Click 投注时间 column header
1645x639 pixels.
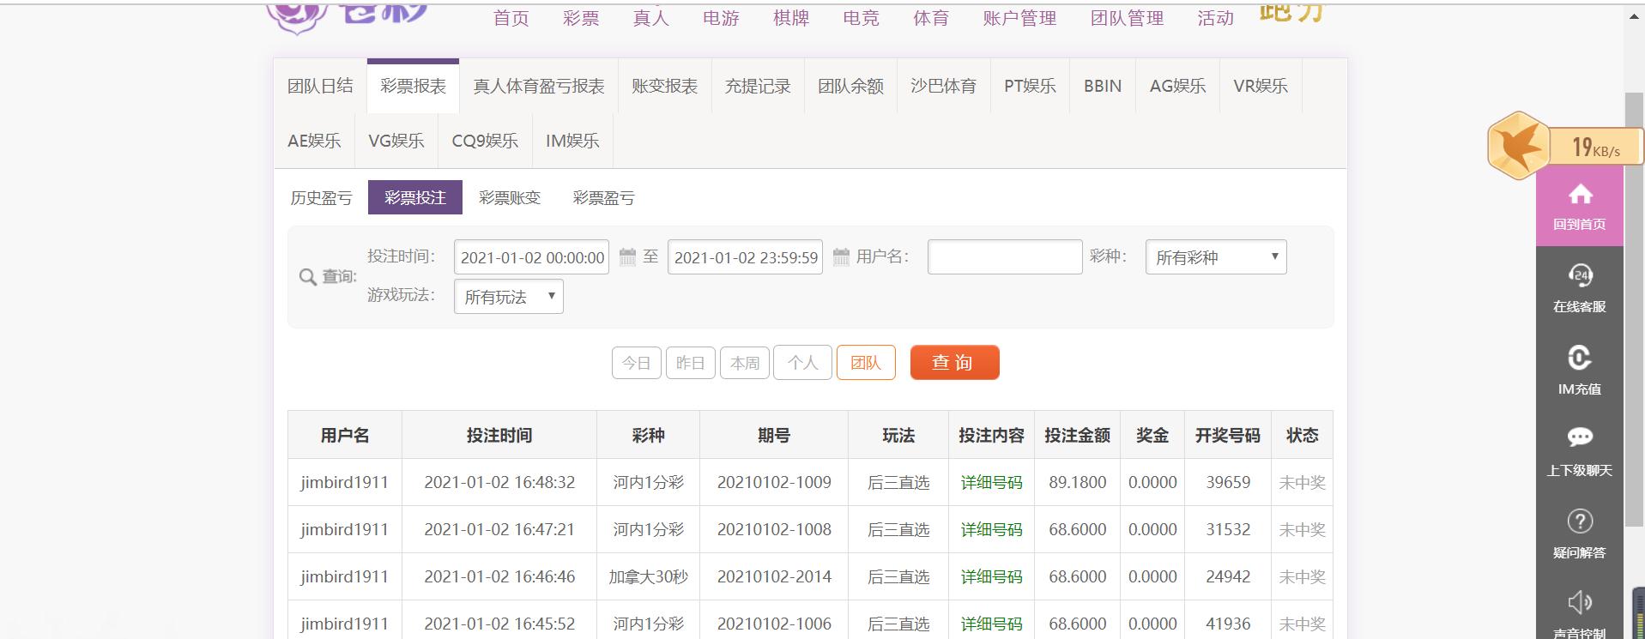click(x=499, y=435)
